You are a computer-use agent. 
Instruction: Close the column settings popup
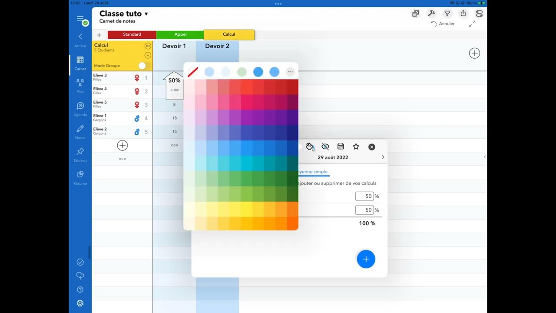point(372,147)
